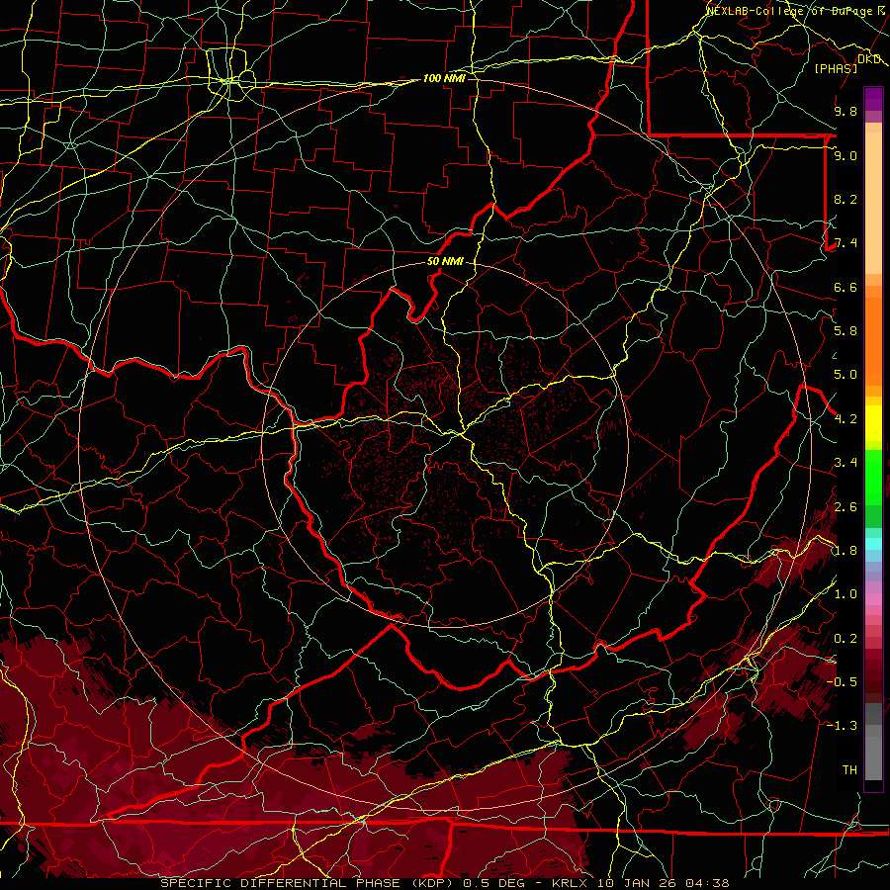Select the purple top band of the color bar
890x890 pixels.
coord(873,99)
